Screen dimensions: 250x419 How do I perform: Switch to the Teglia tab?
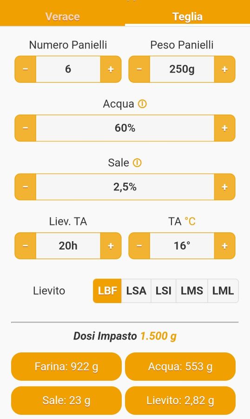187,17
